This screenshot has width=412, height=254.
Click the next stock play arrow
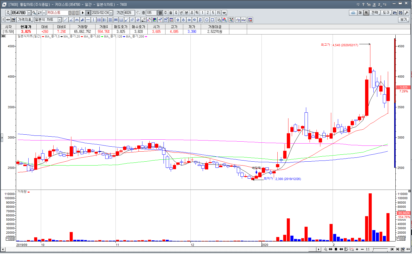(83, 13)
